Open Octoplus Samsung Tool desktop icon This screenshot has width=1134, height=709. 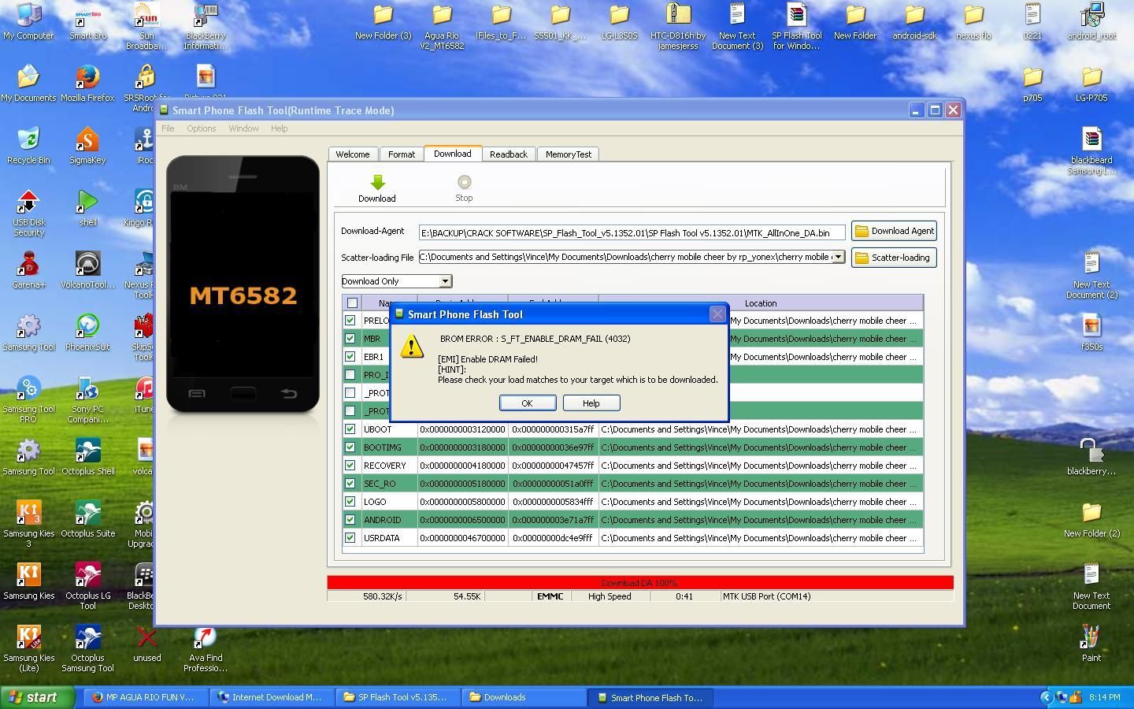coord(87,648)
